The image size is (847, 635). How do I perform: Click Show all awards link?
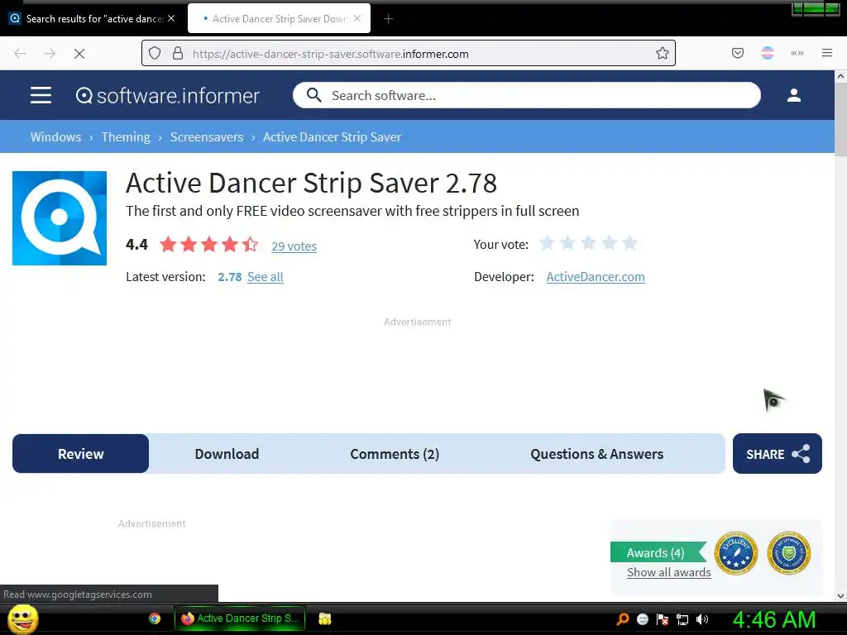tap(668, 572)
